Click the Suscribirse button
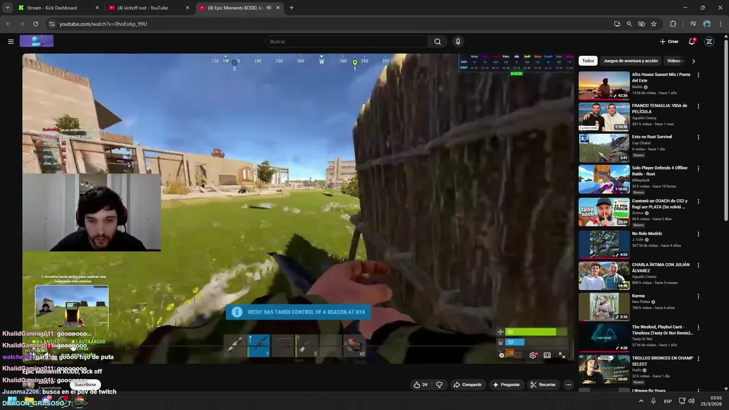729x410 pixels. coord(85,384)
